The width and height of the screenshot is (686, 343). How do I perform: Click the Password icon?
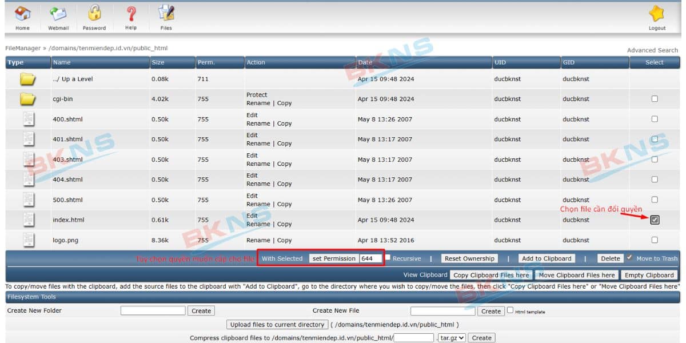94,13
